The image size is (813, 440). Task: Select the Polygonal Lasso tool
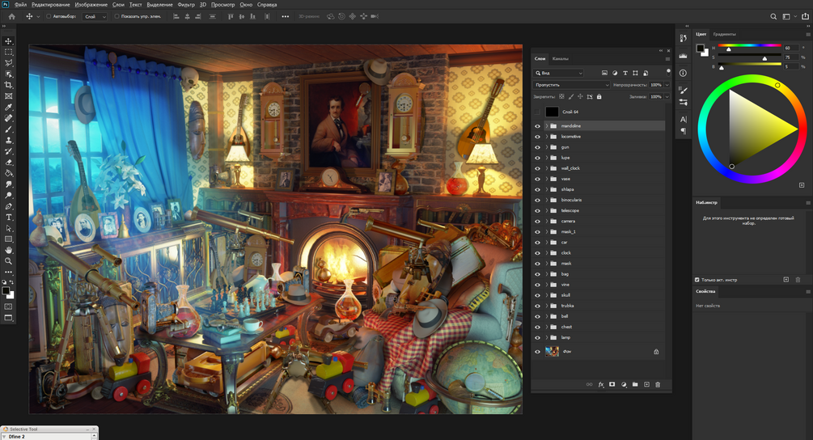tap(8, 63)
